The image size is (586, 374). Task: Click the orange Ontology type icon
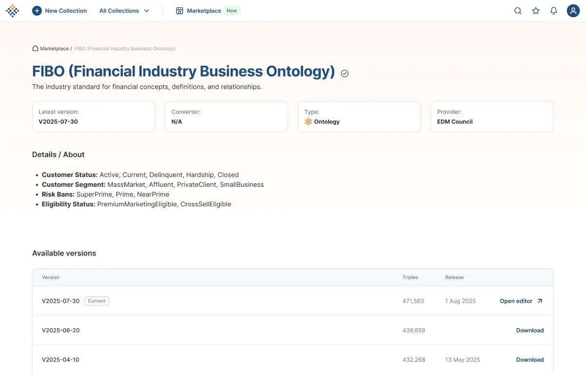(308, 121)
